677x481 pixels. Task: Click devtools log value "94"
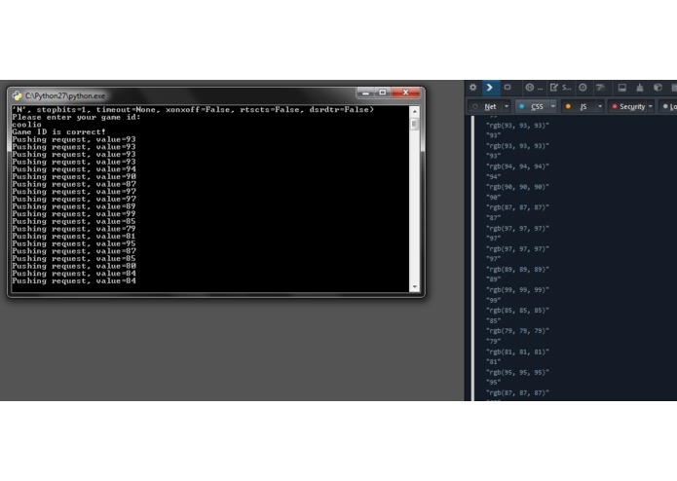click(x=493, y=177)
